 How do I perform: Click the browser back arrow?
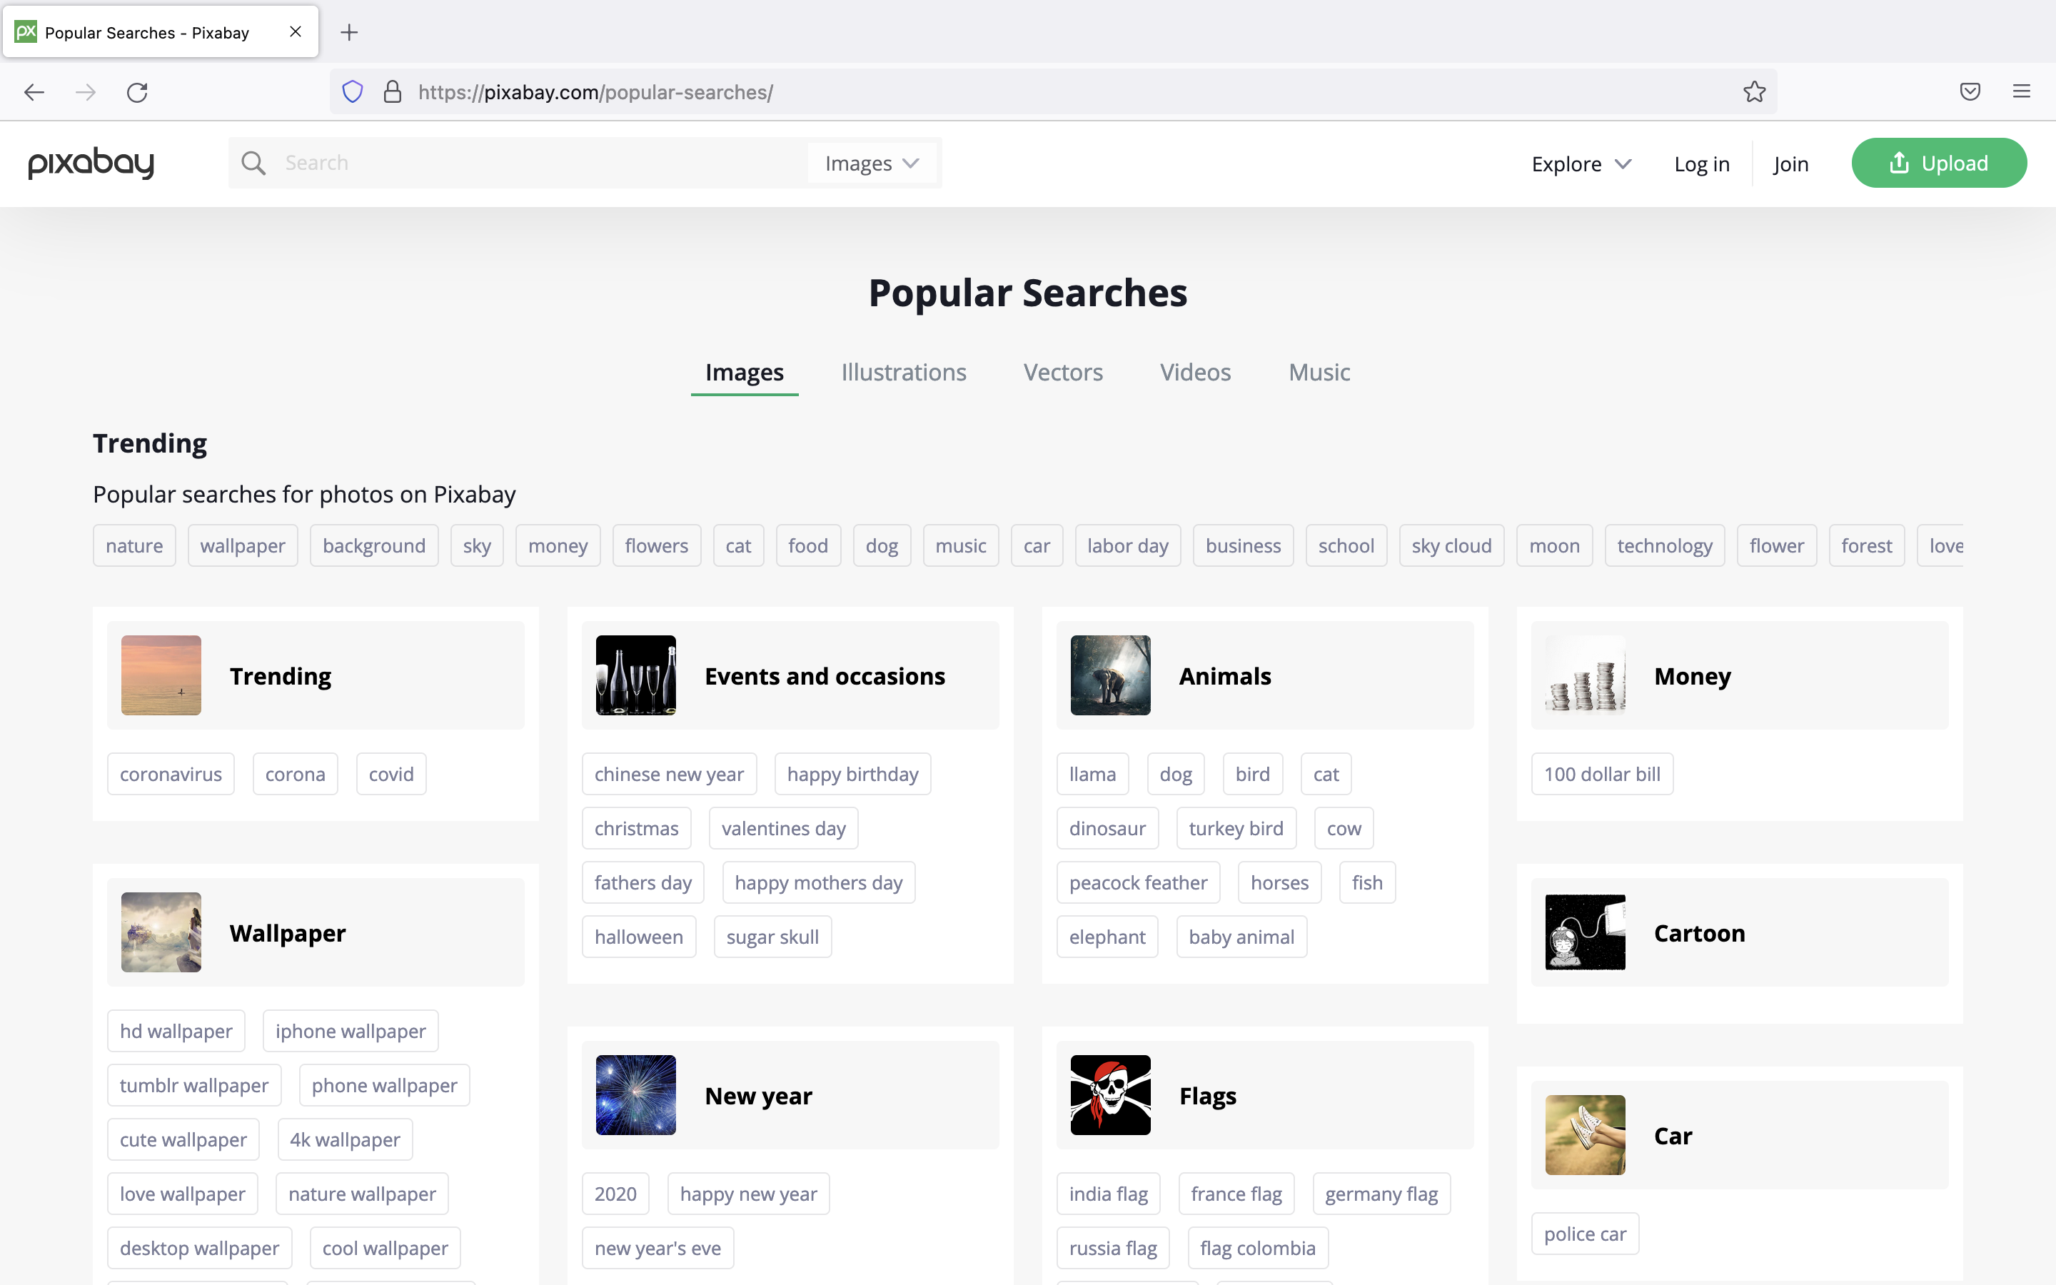(x=34, y=92)
